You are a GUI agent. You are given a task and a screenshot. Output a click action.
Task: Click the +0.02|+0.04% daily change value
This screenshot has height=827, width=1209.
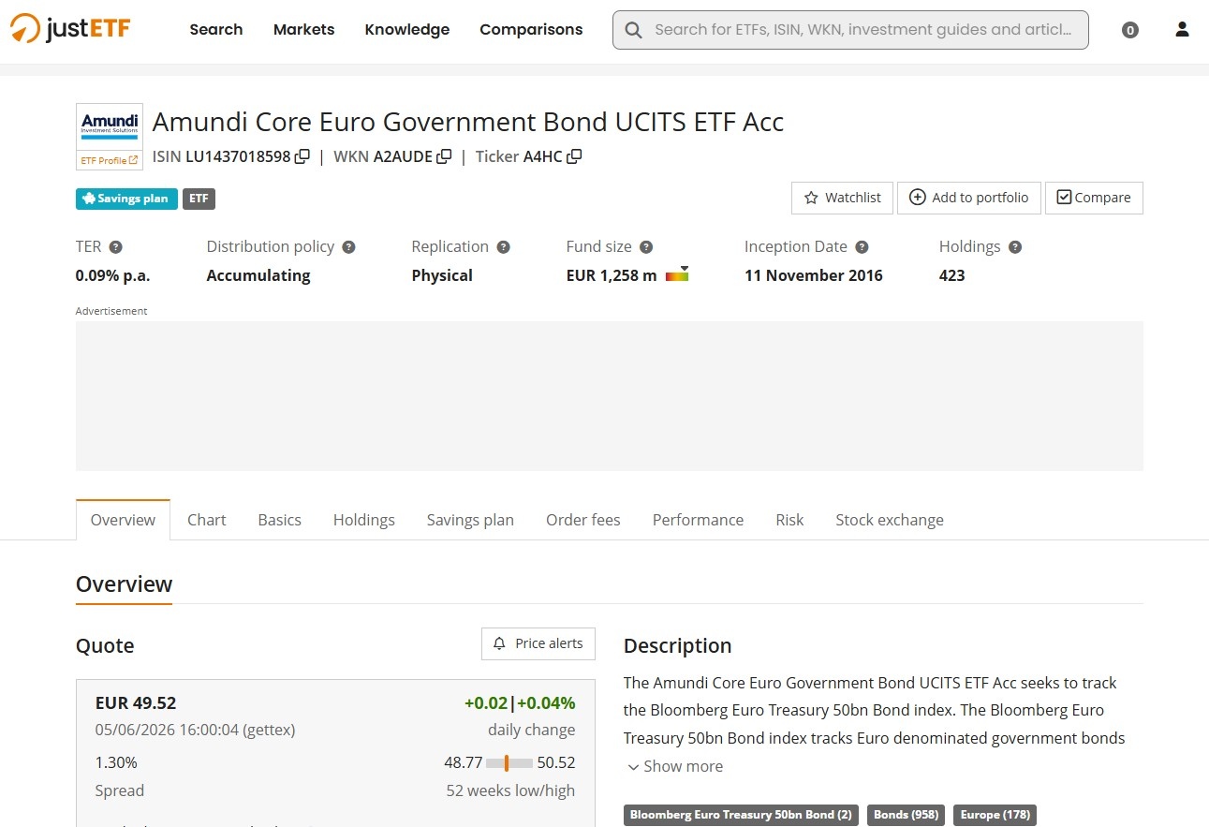tap(520, 702)
